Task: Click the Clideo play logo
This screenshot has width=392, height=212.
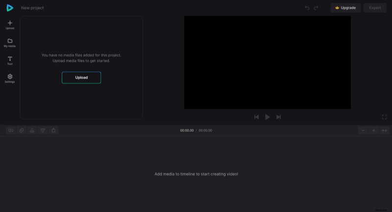Action: 10,8
